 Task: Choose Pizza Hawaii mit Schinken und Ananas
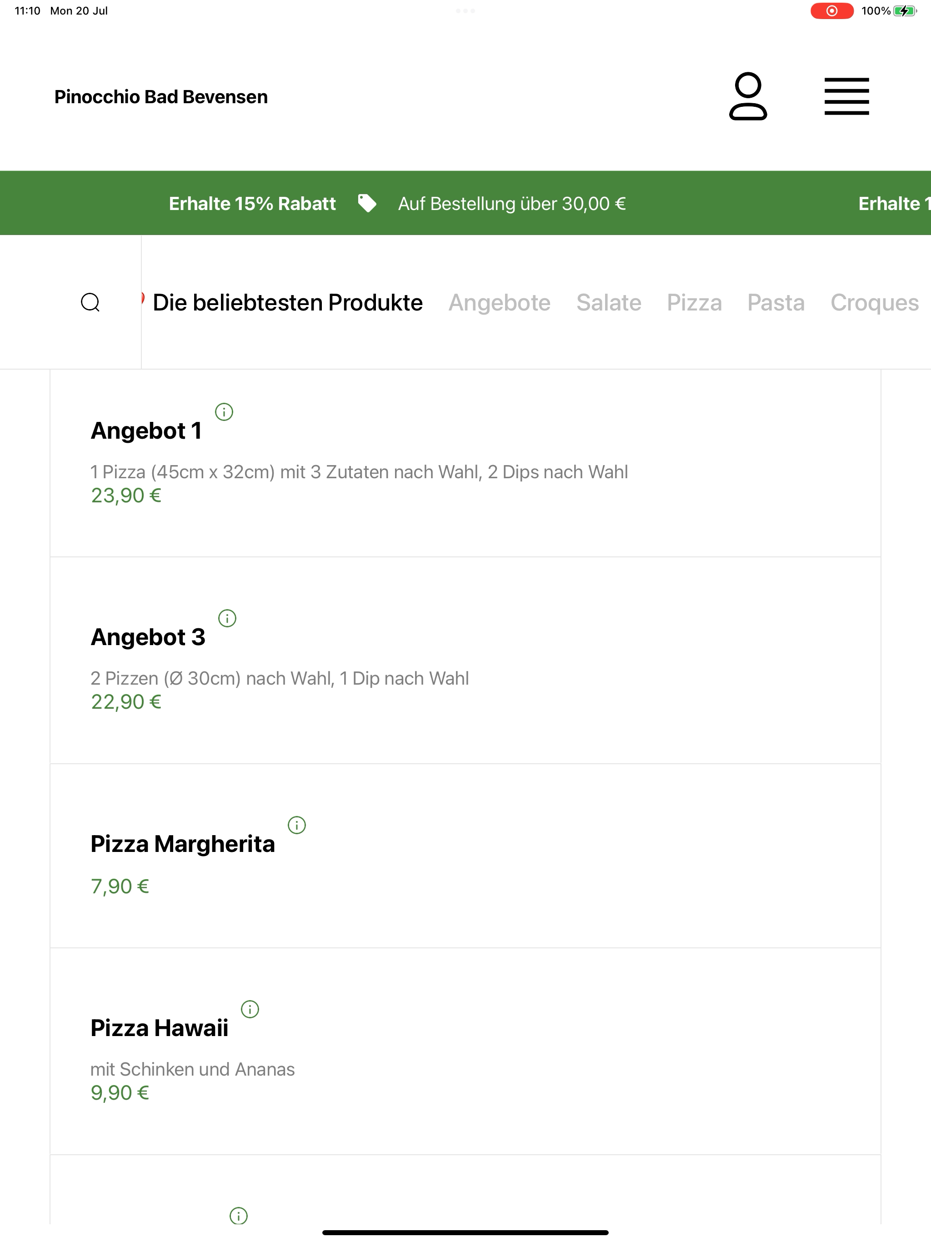465,1051
